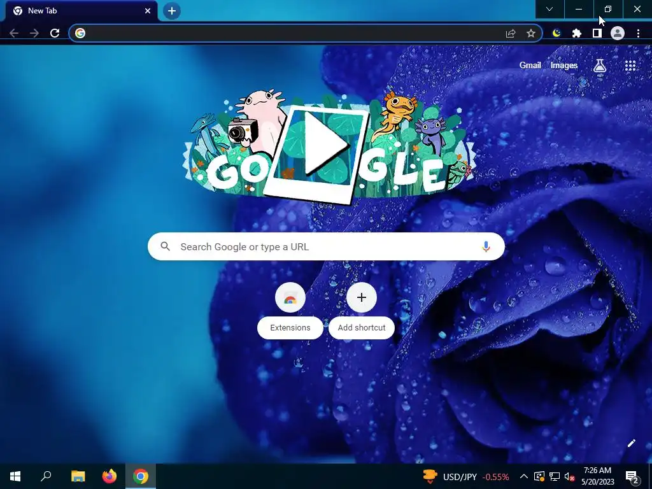Open the USD/JPY taskbar widget
The image size is (652, 489).
465,476
